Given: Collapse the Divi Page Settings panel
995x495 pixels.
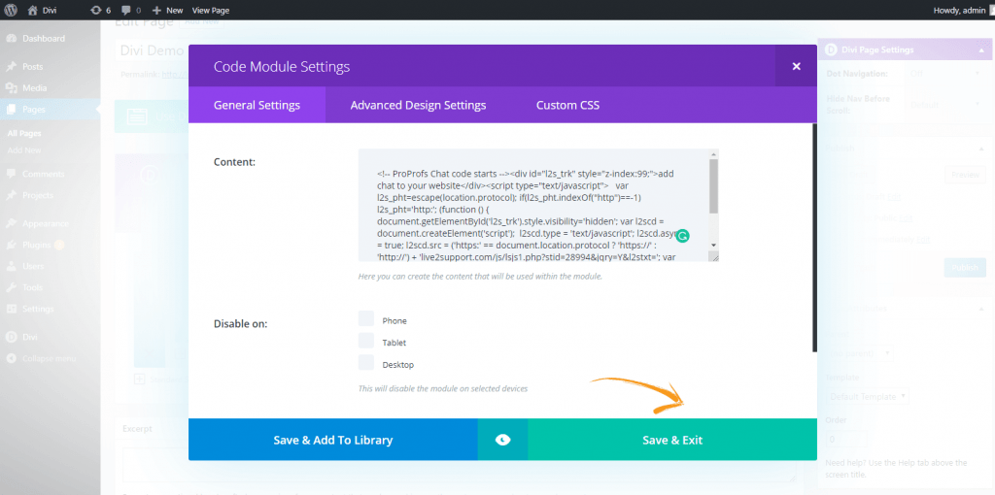Looking at the screenshot, I should click(x=982, y=49).
